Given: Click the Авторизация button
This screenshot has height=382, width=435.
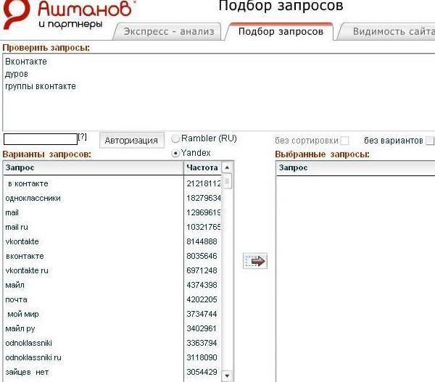Looking at the screenshot, I should pos(131,140).
